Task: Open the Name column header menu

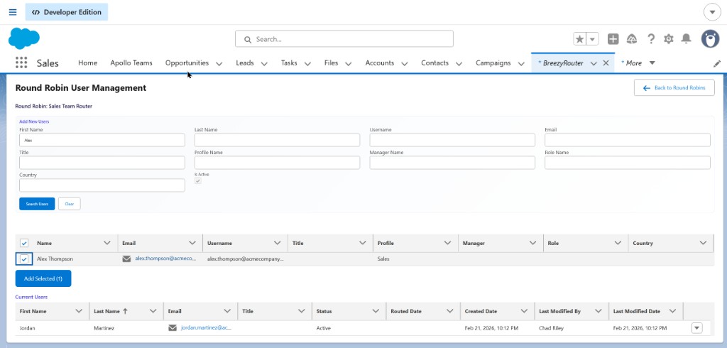Action: (107, 243)
